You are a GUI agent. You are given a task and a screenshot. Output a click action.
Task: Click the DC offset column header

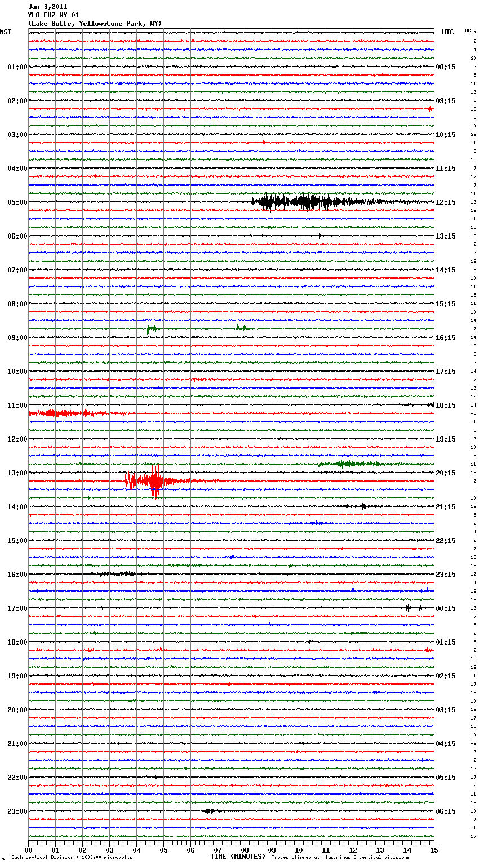(x=468, y=30)
